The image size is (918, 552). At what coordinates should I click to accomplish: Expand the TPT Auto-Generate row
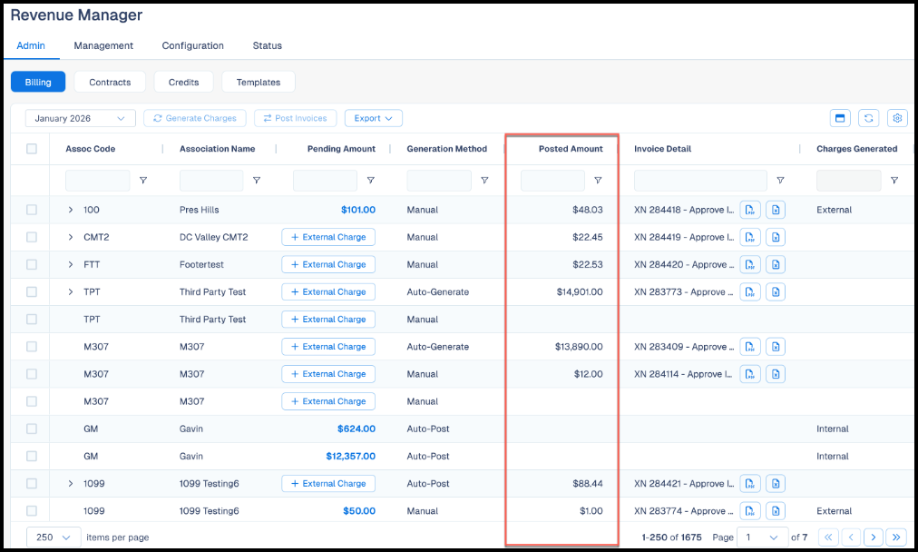(x=70, y=291)
